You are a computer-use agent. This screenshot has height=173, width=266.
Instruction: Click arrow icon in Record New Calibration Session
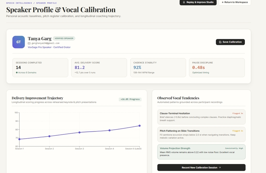pyautogui.click(x=220, y=168)
